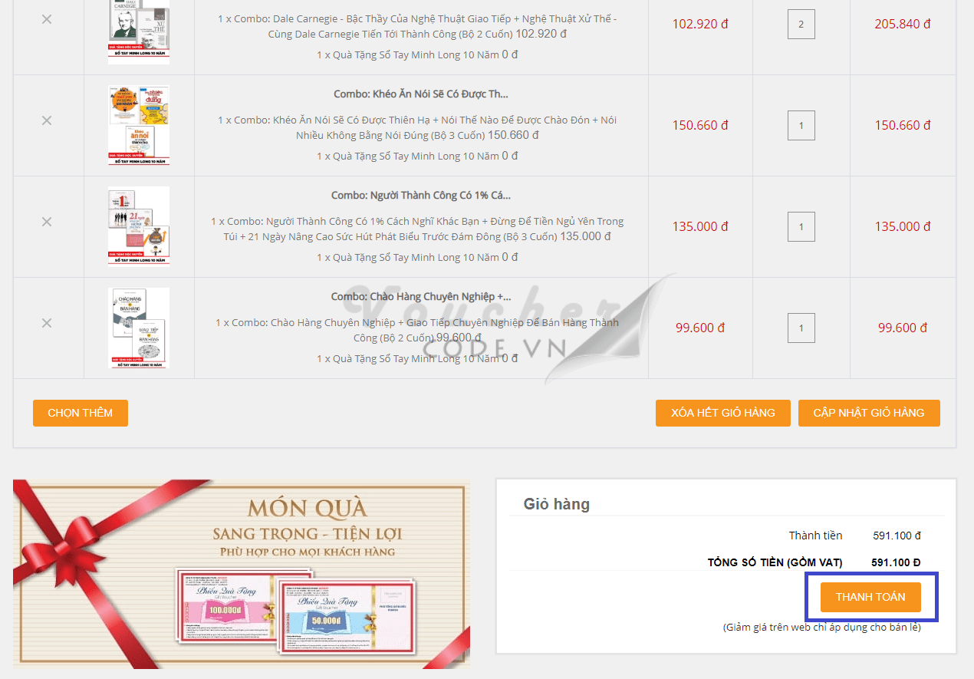This screenshot has width=974, height=679.
Task: Edit quantity field for Người Thành Công combo
Action: [x=801, y=226]
